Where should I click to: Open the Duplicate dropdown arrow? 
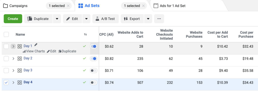coord(57,19)
